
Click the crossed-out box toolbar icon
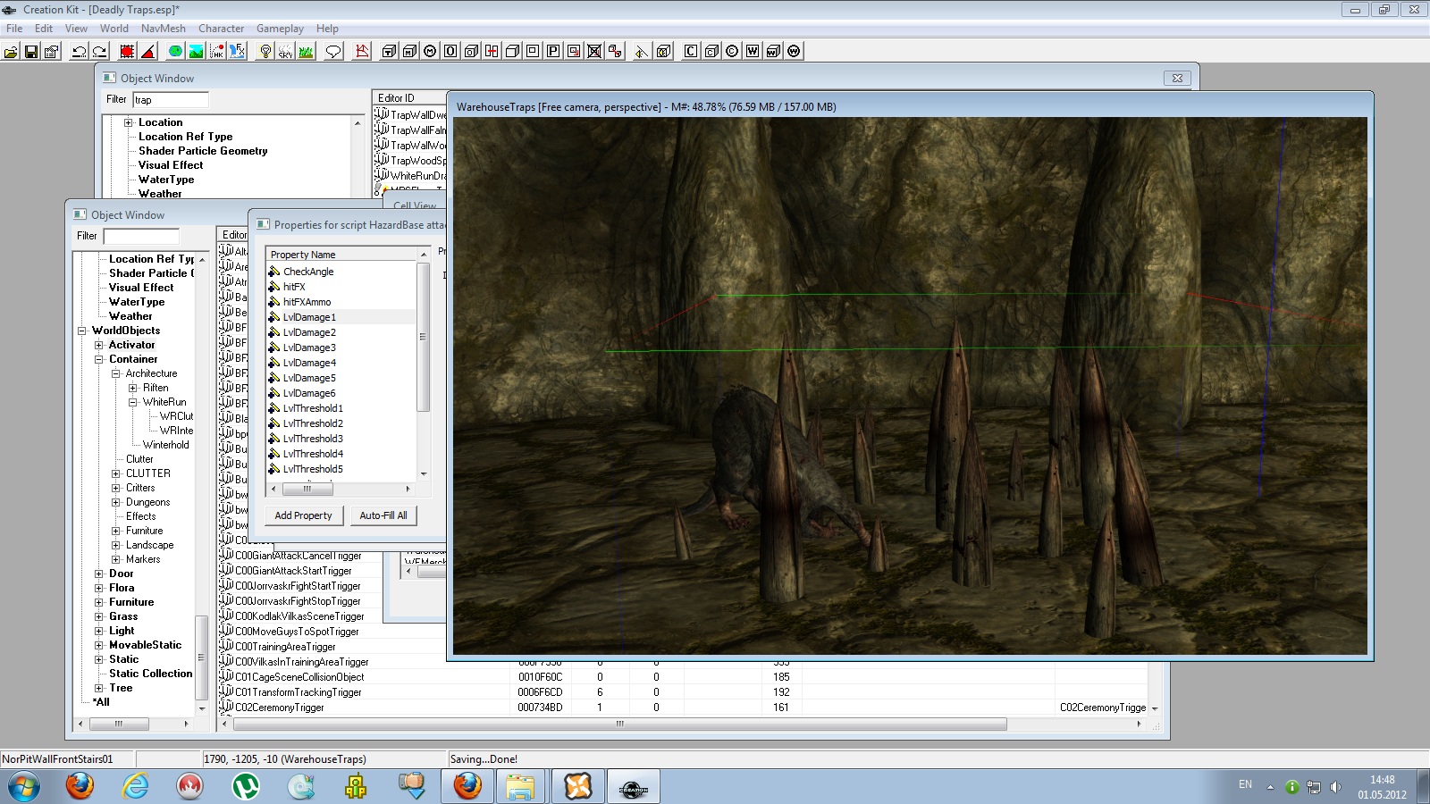coord(594,51)
